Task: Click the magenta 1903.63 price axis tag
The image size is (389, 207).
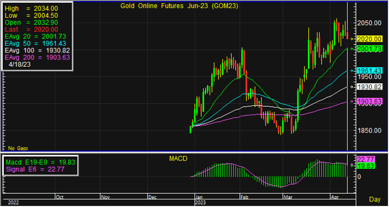Action: point(369,101)
